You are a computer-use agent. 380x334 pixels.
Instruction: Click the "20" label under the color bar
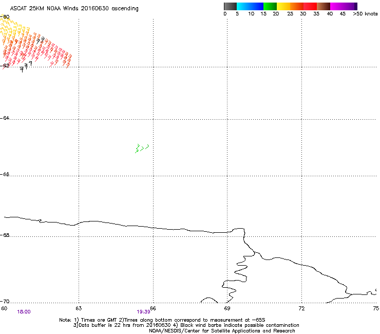click(276, 14)
